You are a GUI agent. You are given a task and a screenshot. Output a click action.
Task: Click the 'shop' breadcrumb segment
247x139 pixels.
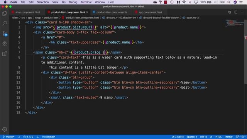point(38,18)
